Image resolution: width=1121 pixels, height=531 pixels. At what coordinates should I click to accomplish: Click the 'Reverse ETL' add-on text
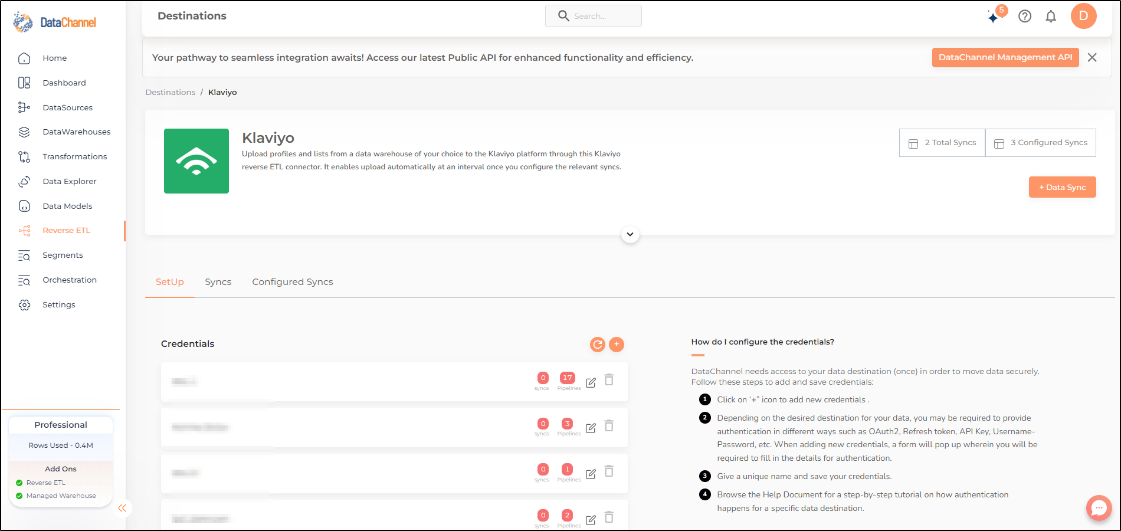(46, 483)
